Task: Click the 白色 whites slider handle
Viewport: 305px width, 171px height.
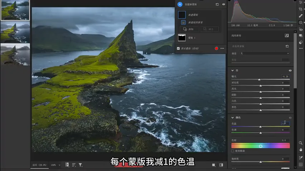Action: 261,104
